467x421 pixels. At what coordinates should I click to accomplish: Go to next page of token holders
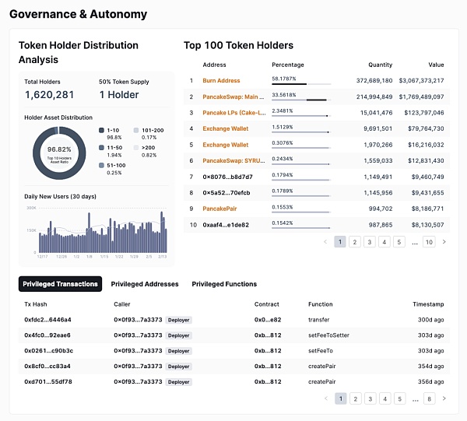tap(444, 242)
